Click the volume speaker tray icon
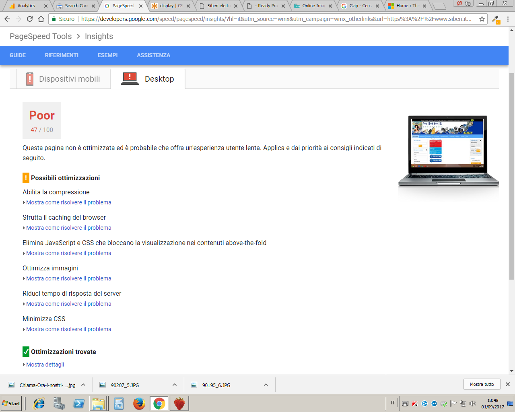Screen dimensions: 515x412 tap(473, 404)
